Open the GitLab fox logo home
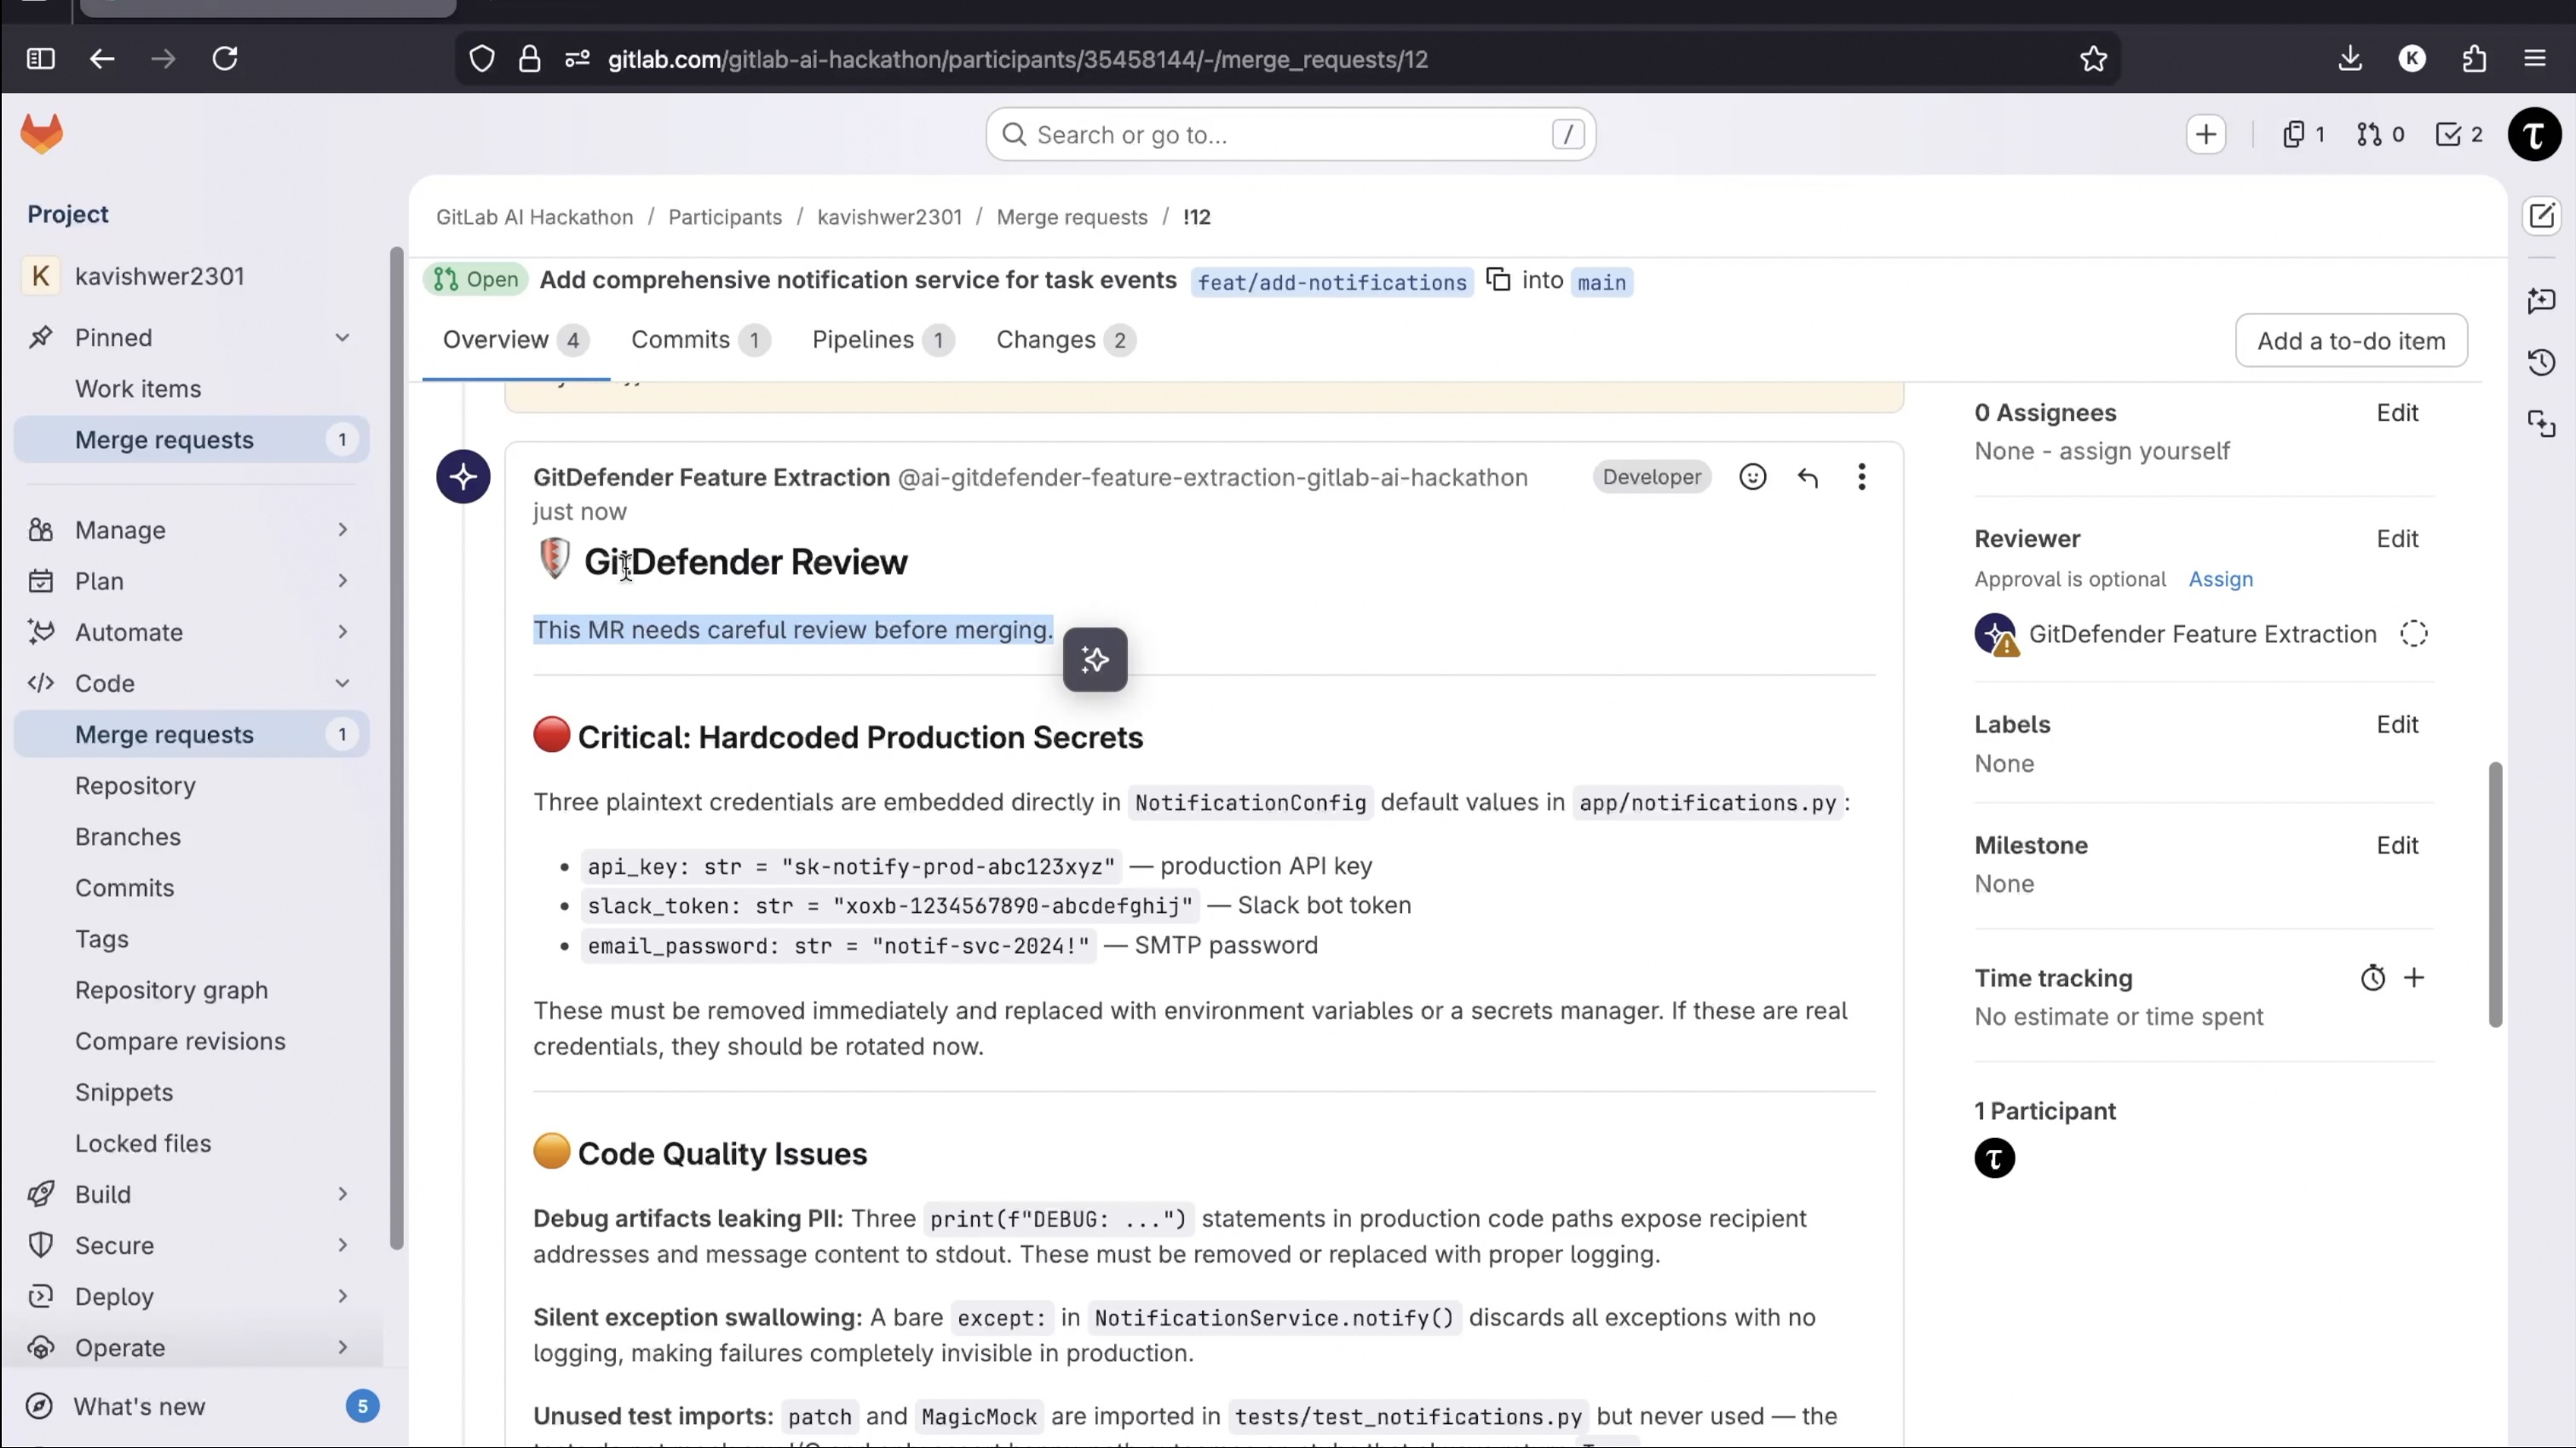The width and height of the screenshot is (2576, 1448). pyautogui.click(x=42, y=134)
